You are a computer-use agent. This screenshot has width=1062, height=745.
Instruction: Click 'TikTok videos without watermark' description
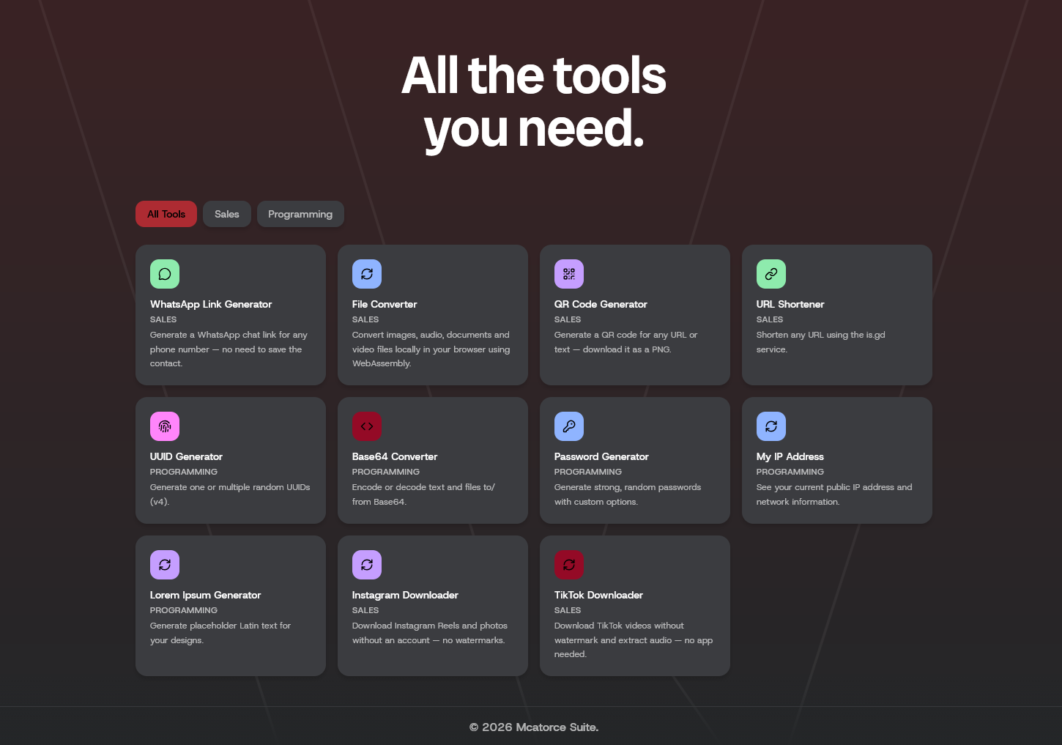[634, 640]
